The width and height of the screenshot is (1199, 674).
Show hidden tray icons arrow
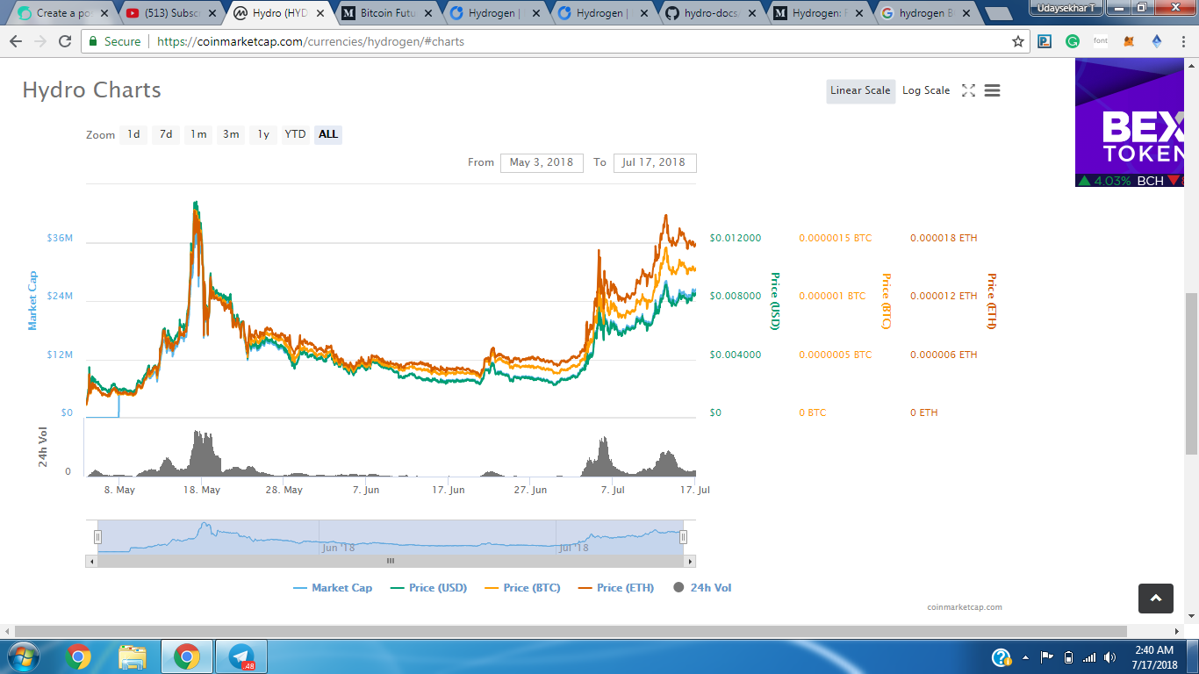tap(1026, 657)
